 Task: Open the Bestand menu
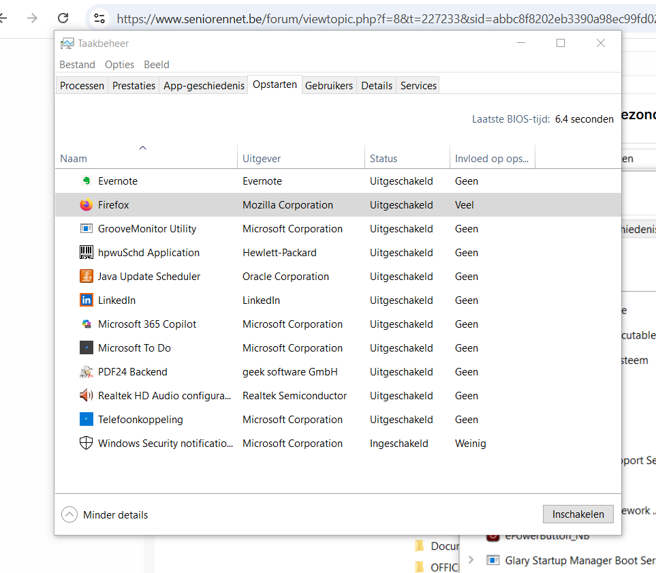(78, 65)
